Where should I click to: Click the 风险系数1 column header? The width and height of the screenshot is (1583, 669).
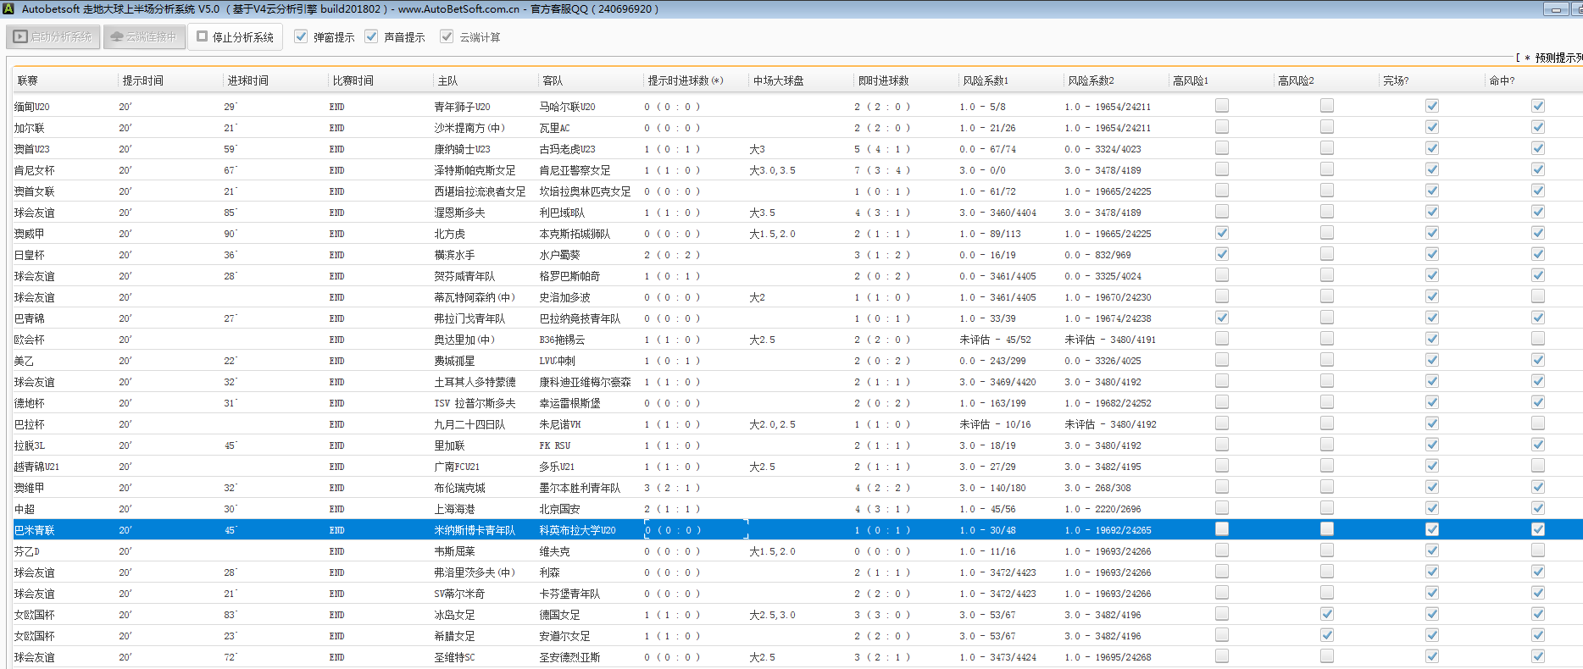(986, 80)
